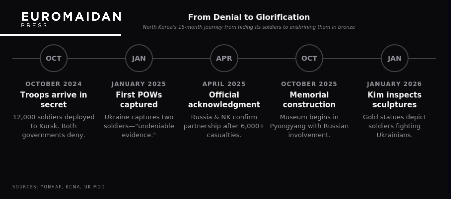Click the "From Denial to Glorification" title

coord(249,17)
